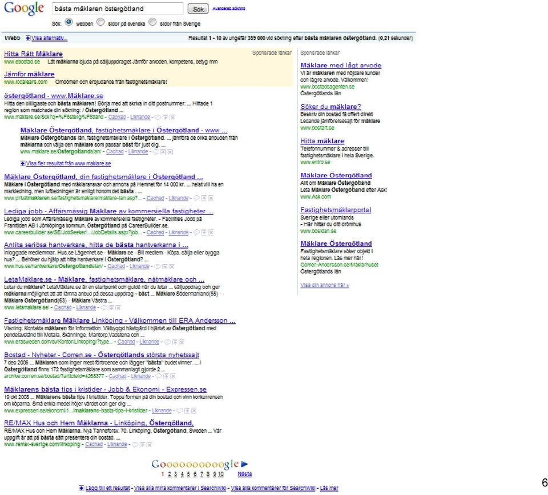Screen dimensions: 548x495
Task: Comment on the www.hus.se result
Action: 158,267
